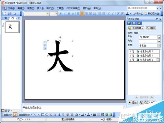Image resolution: width=164 pixels, height=123 pixels.
Task: Select animation item 2 任意多边形 2
Action: [x=144, y=55]
